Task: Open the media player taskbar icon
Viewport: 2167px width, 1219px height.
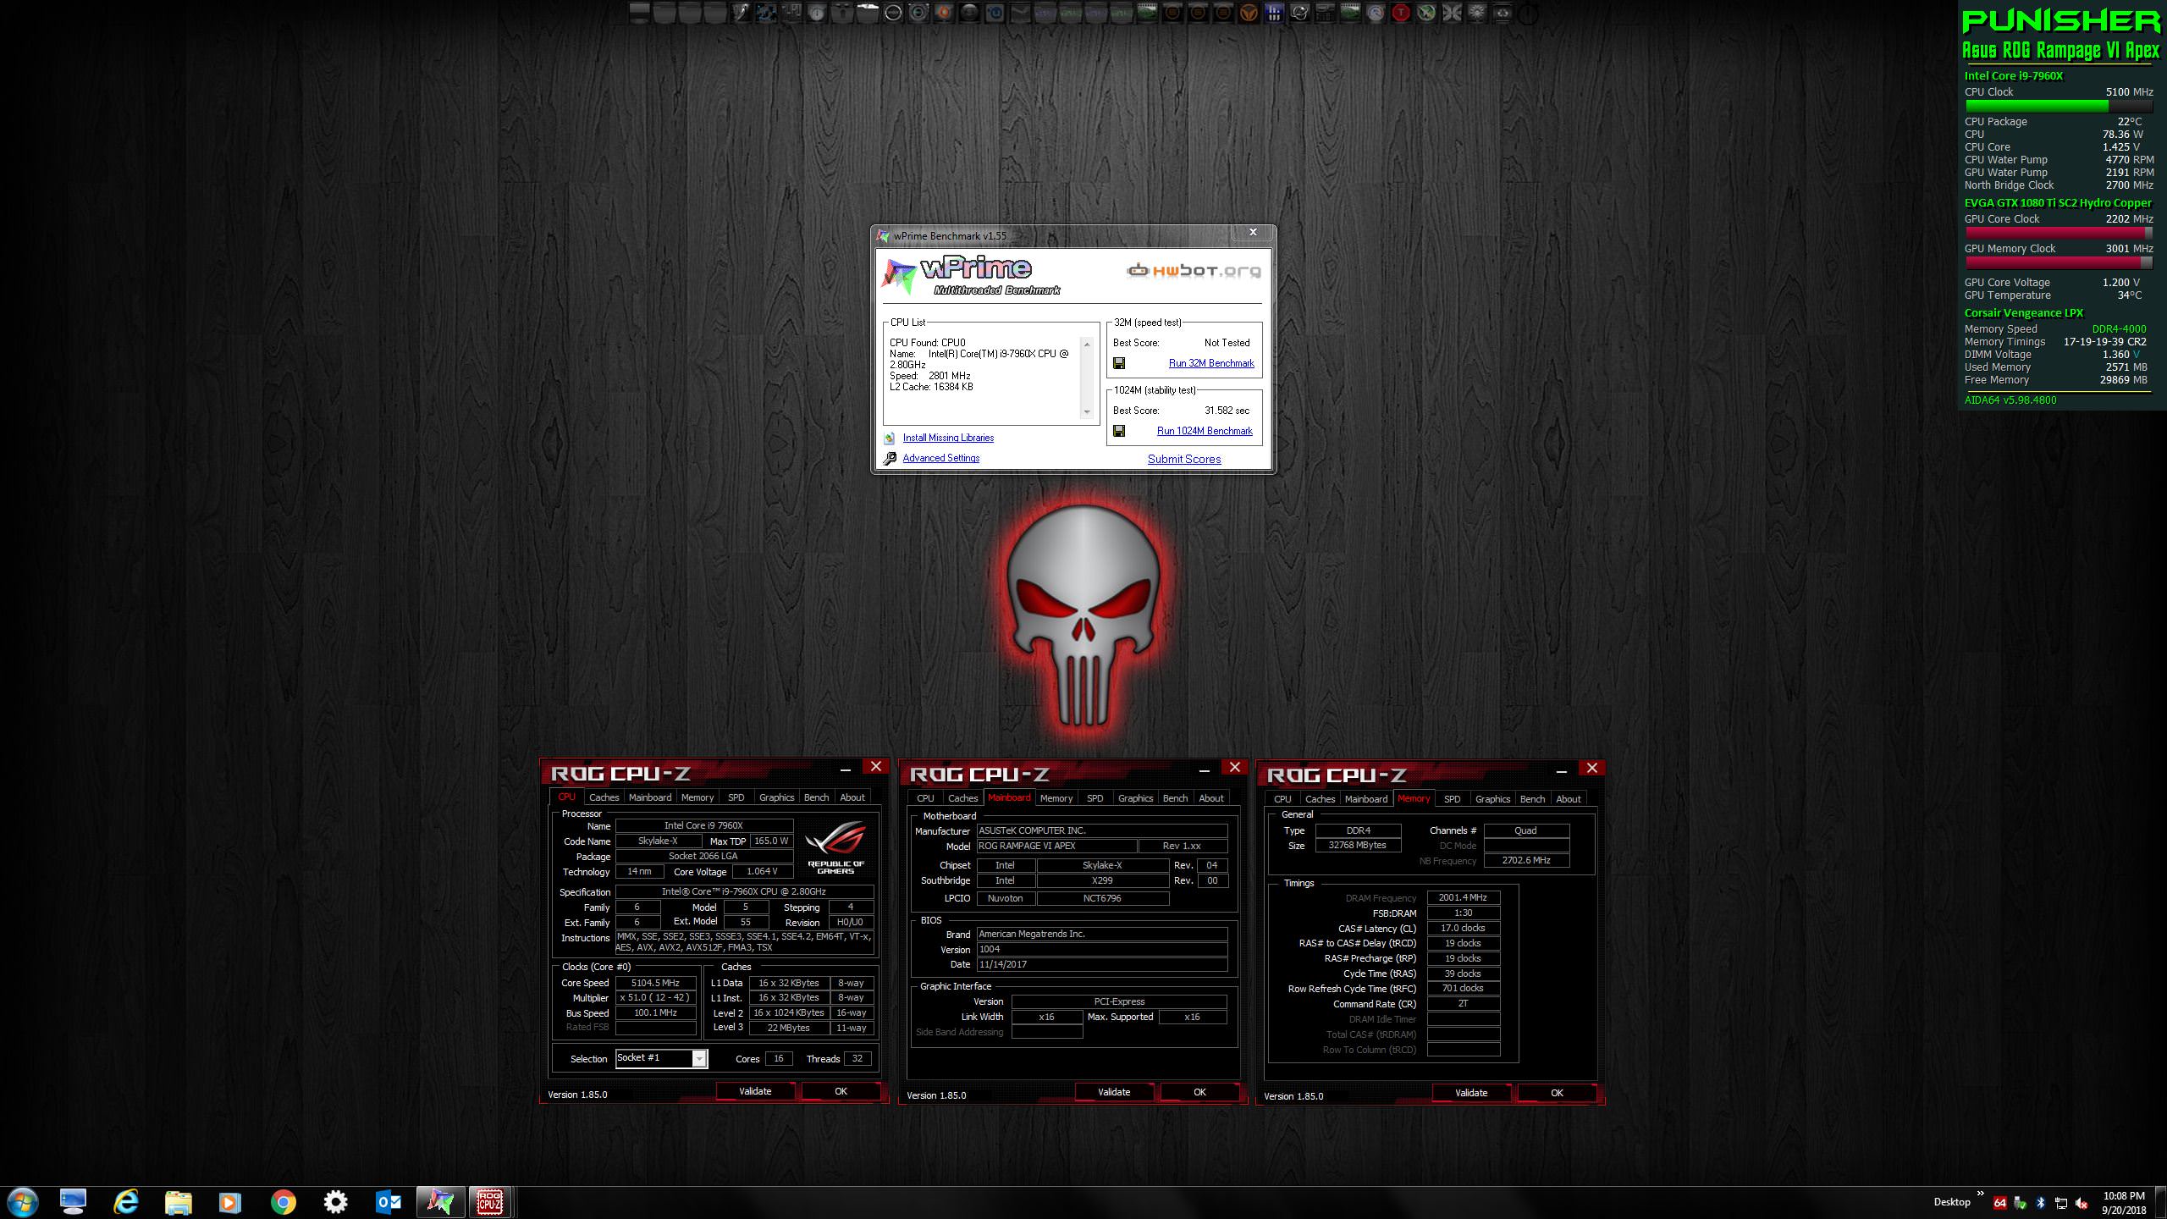Action: point(230,1202)
